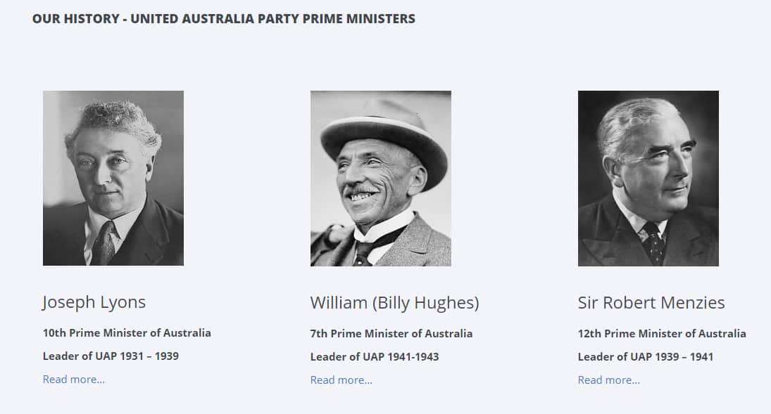
Task: Select the Sir Robert Menzies name heading
Action: pos(651,302)
